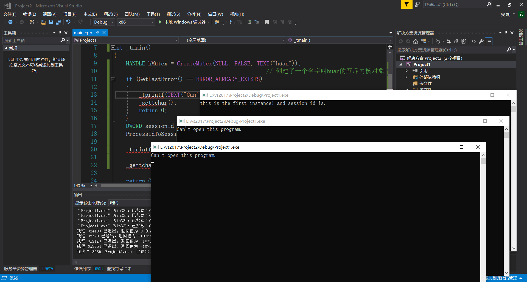Screen dimensions: 527x282
Task: Open Find in Files via the magnifier icon
Action: [216, 22]
